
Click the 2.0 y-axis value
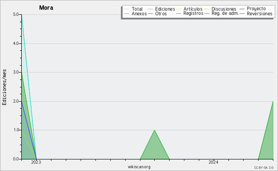16,101
